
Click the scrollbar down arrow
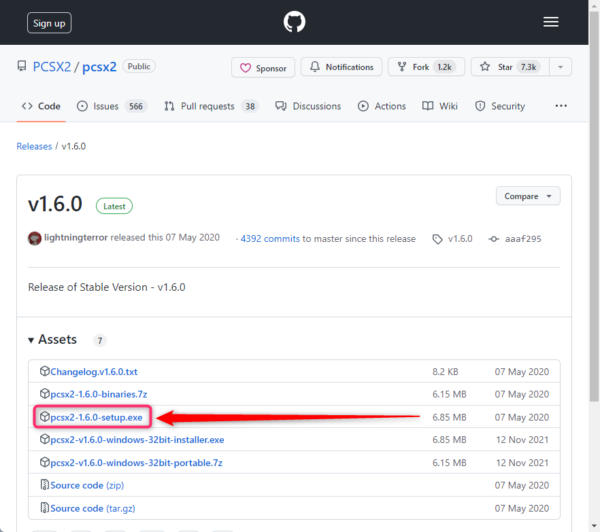[x=594, y=527]
